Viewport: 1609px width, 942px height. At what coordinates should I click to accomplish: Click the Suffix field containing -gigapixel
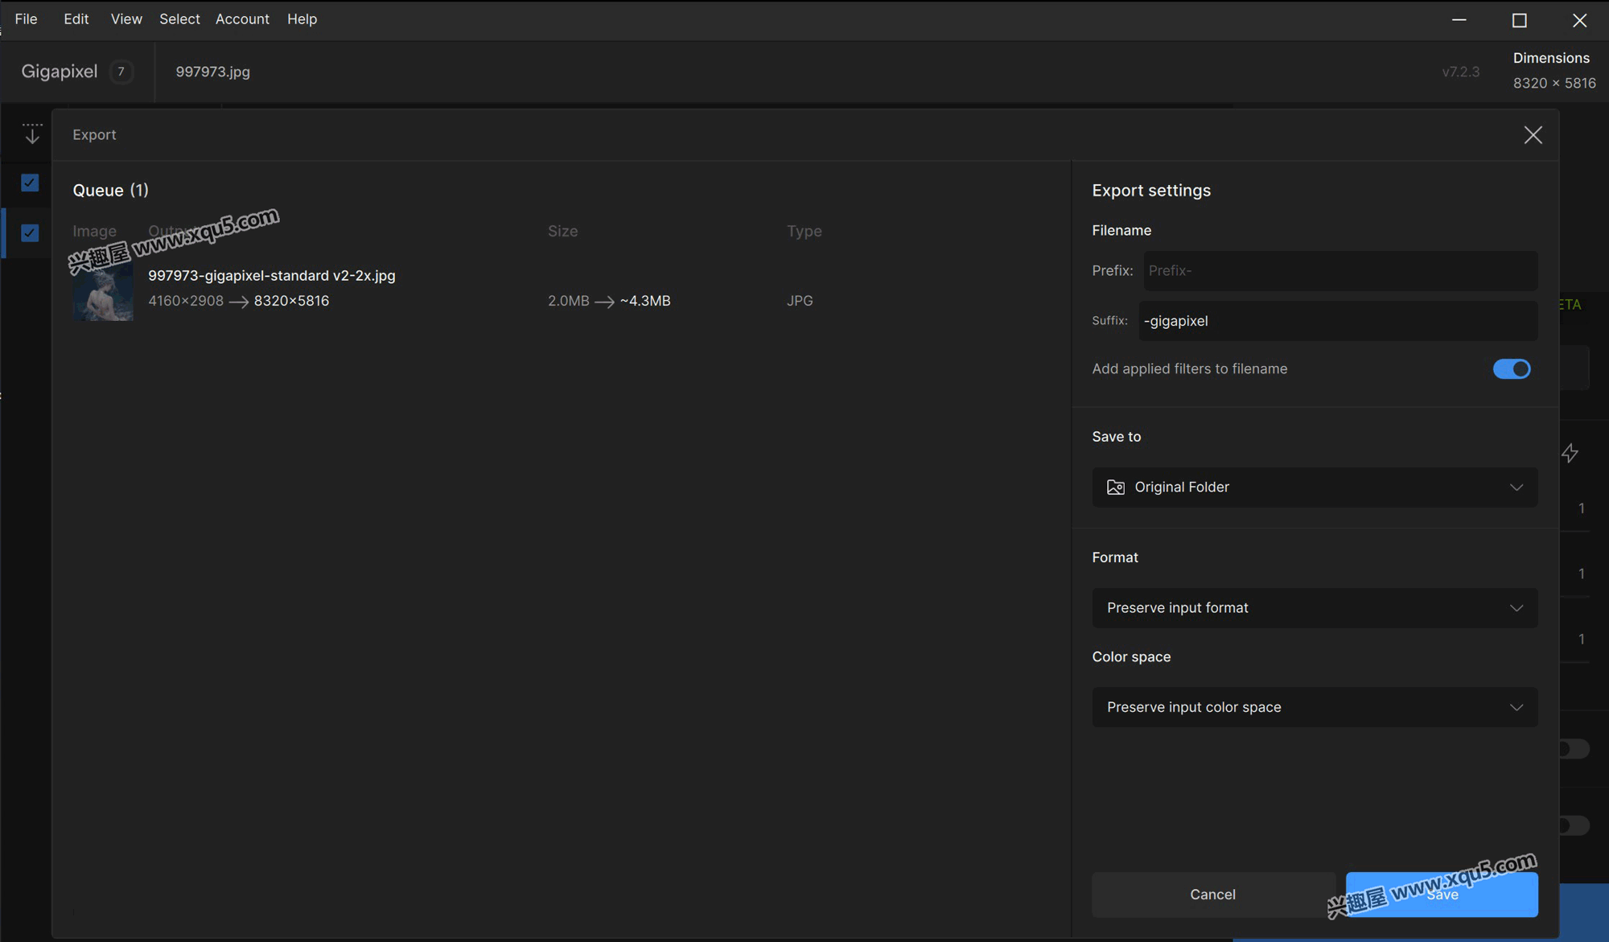tap(1338, 321)
